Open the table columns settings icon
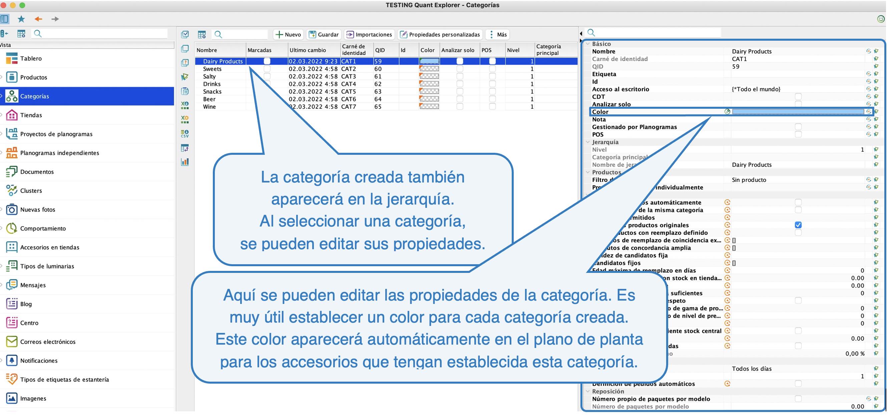The image size is (888, 415). (x=202, y=34)
